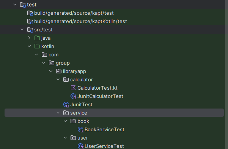Image resolution: width=228 pixels, height=149 pixels.
Task: Select the service package label
Action: click(x=79, y=113)
